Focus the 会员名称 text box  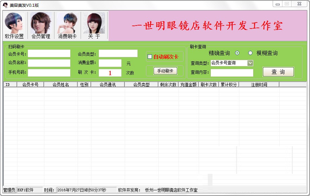[x=49, y=63]
